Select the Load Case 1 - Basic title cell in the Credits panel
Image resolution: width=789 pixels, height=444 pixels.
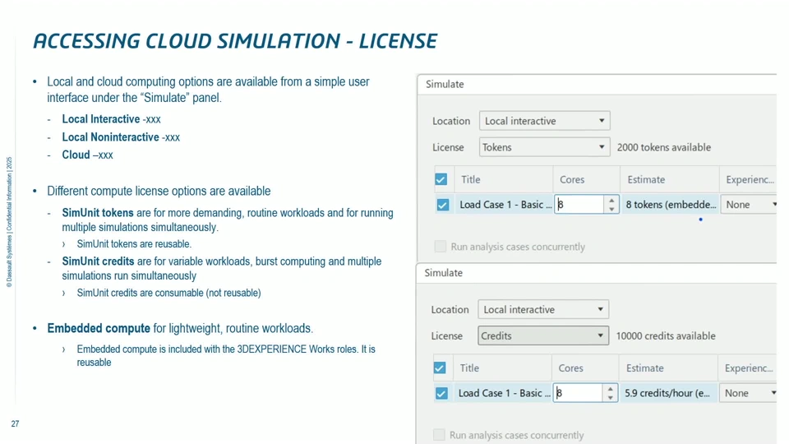[x=503, y=393]
